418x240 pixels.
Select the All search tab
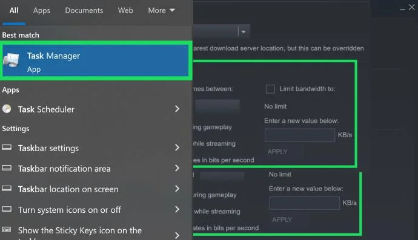coord(14,10)
